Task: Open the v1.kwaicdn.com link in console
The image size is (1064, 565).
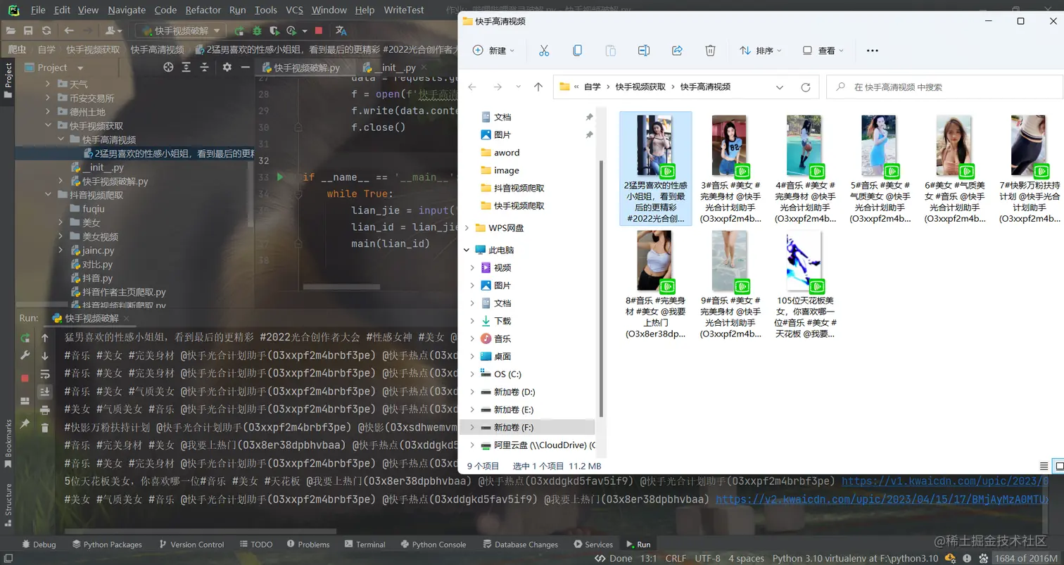Action: tap(945, 481)
